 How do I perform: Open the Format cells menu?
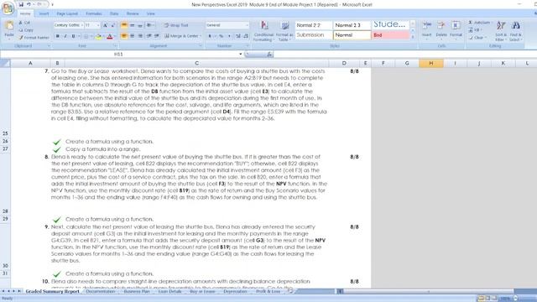(456, 30)
